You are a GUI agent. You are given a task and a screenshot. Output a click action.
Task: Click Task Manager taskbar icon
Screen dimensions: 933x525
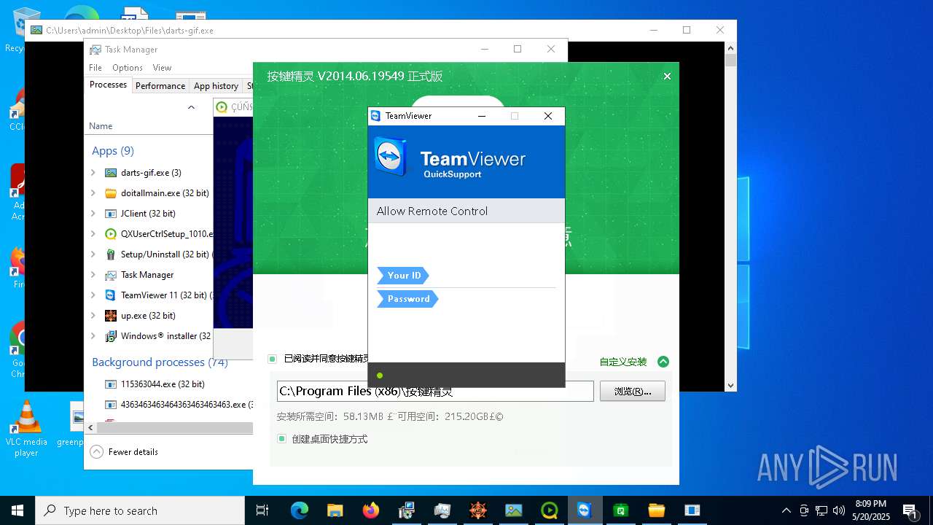coord(442,510)
